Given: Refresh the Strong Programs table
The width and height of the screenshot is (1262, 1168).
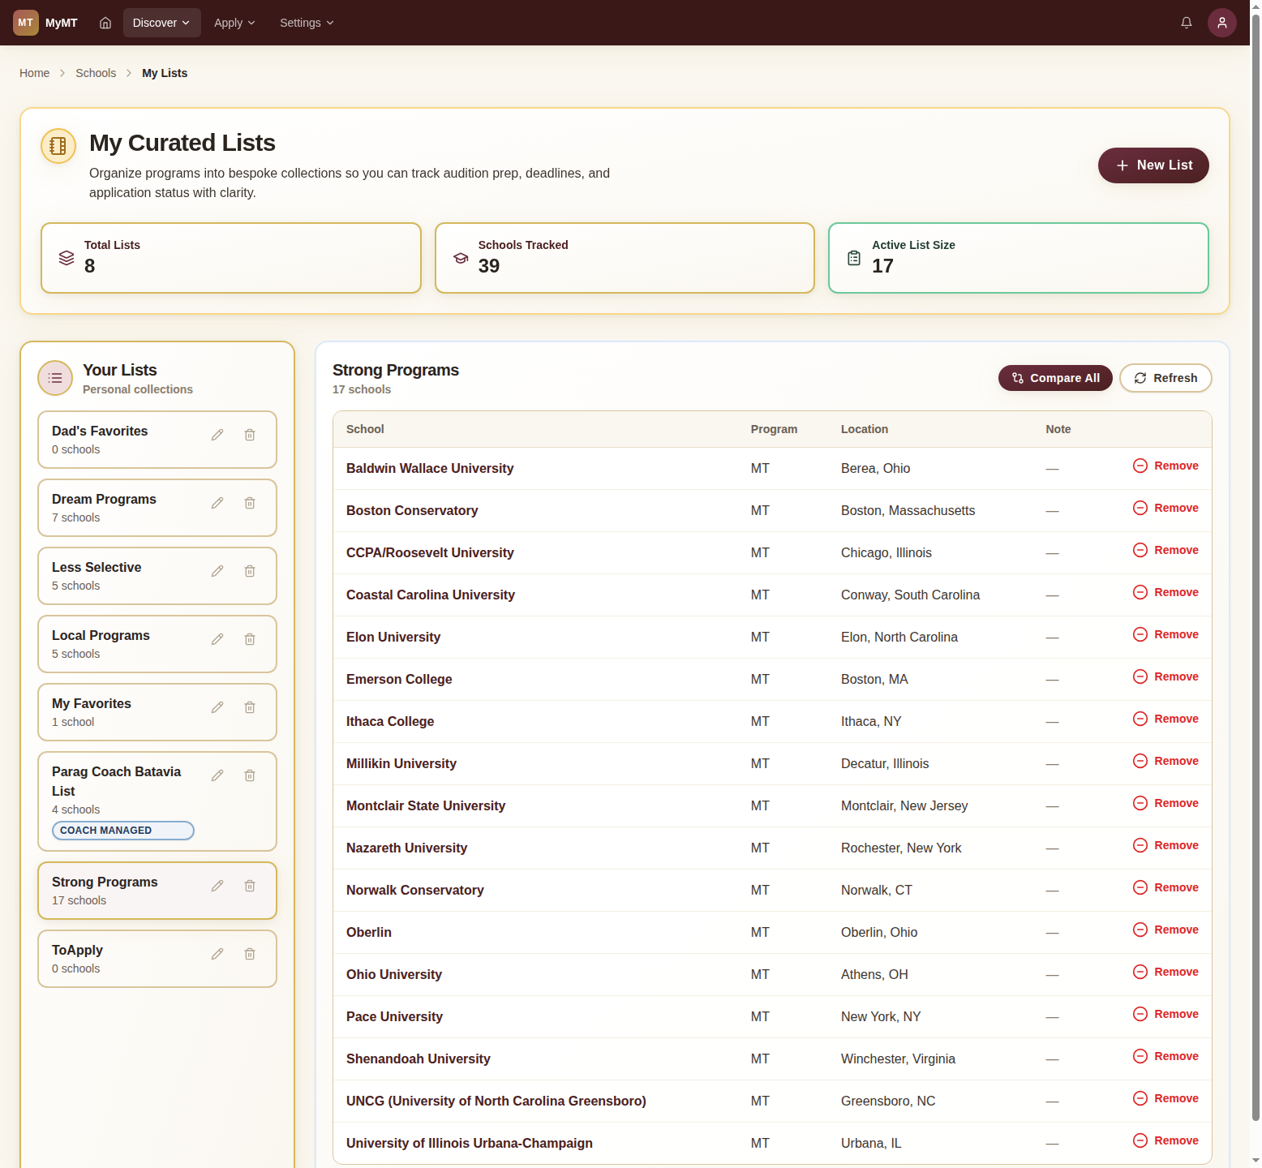Looking at the screenshot, I should (1165, 378).
